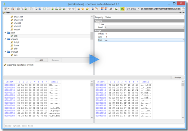Image resolution: width=188 pixels, height=131 pixels.
Task: Collapse the pack folder in filter tree
Action: (5, 33)
